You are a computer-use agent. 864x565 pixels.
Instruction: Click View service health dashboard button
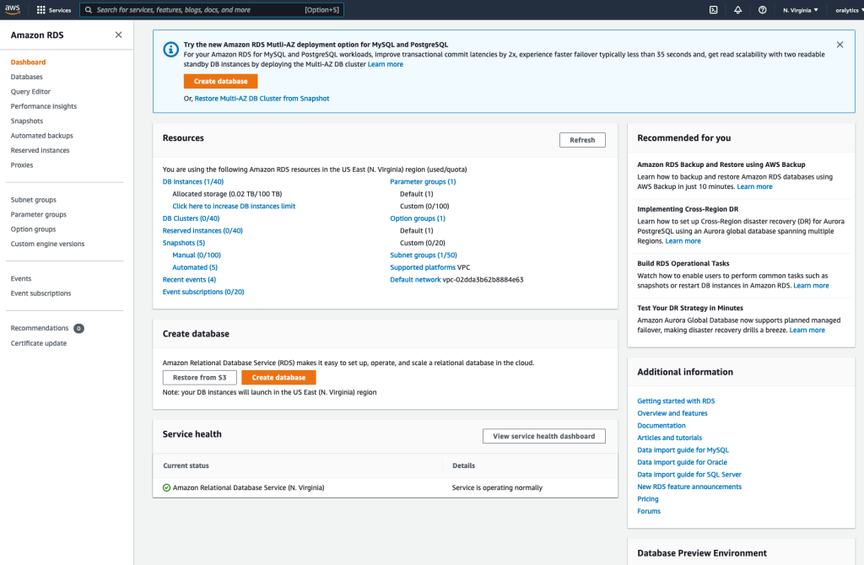coord(543,436)
